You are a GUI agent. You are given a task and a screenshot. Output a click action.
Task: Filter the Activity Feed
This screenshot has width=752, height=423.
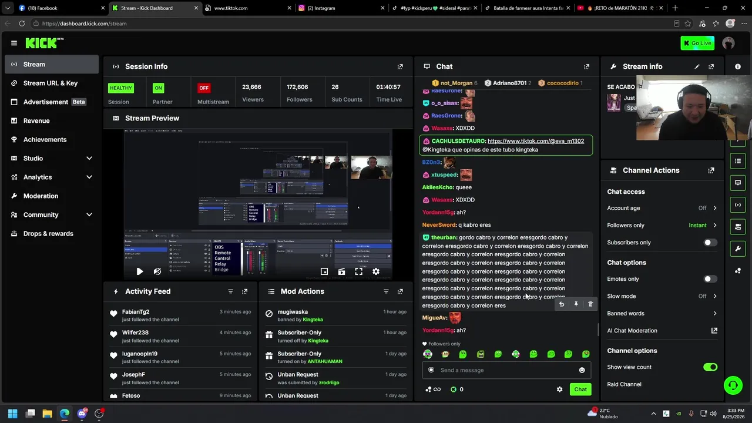230,291
